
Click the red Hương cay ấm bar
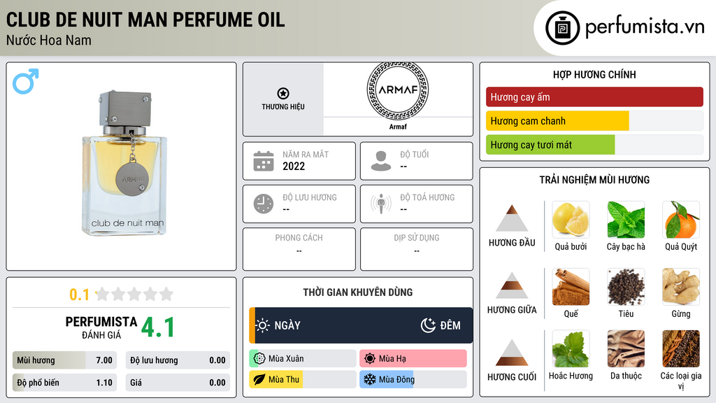(594, 97)
